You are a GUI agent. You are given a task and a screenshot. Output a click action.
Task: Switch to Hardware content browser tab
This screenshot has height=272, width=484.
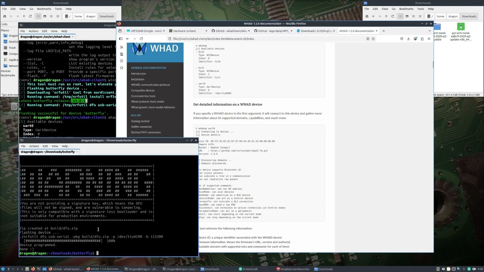click(188, 31)
